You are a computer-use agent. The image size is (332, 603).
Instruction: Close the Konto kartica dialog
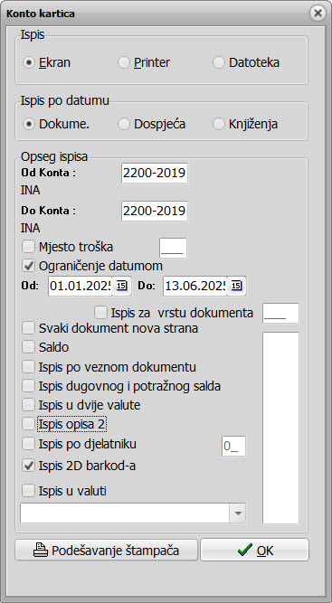tap(318, 14)
